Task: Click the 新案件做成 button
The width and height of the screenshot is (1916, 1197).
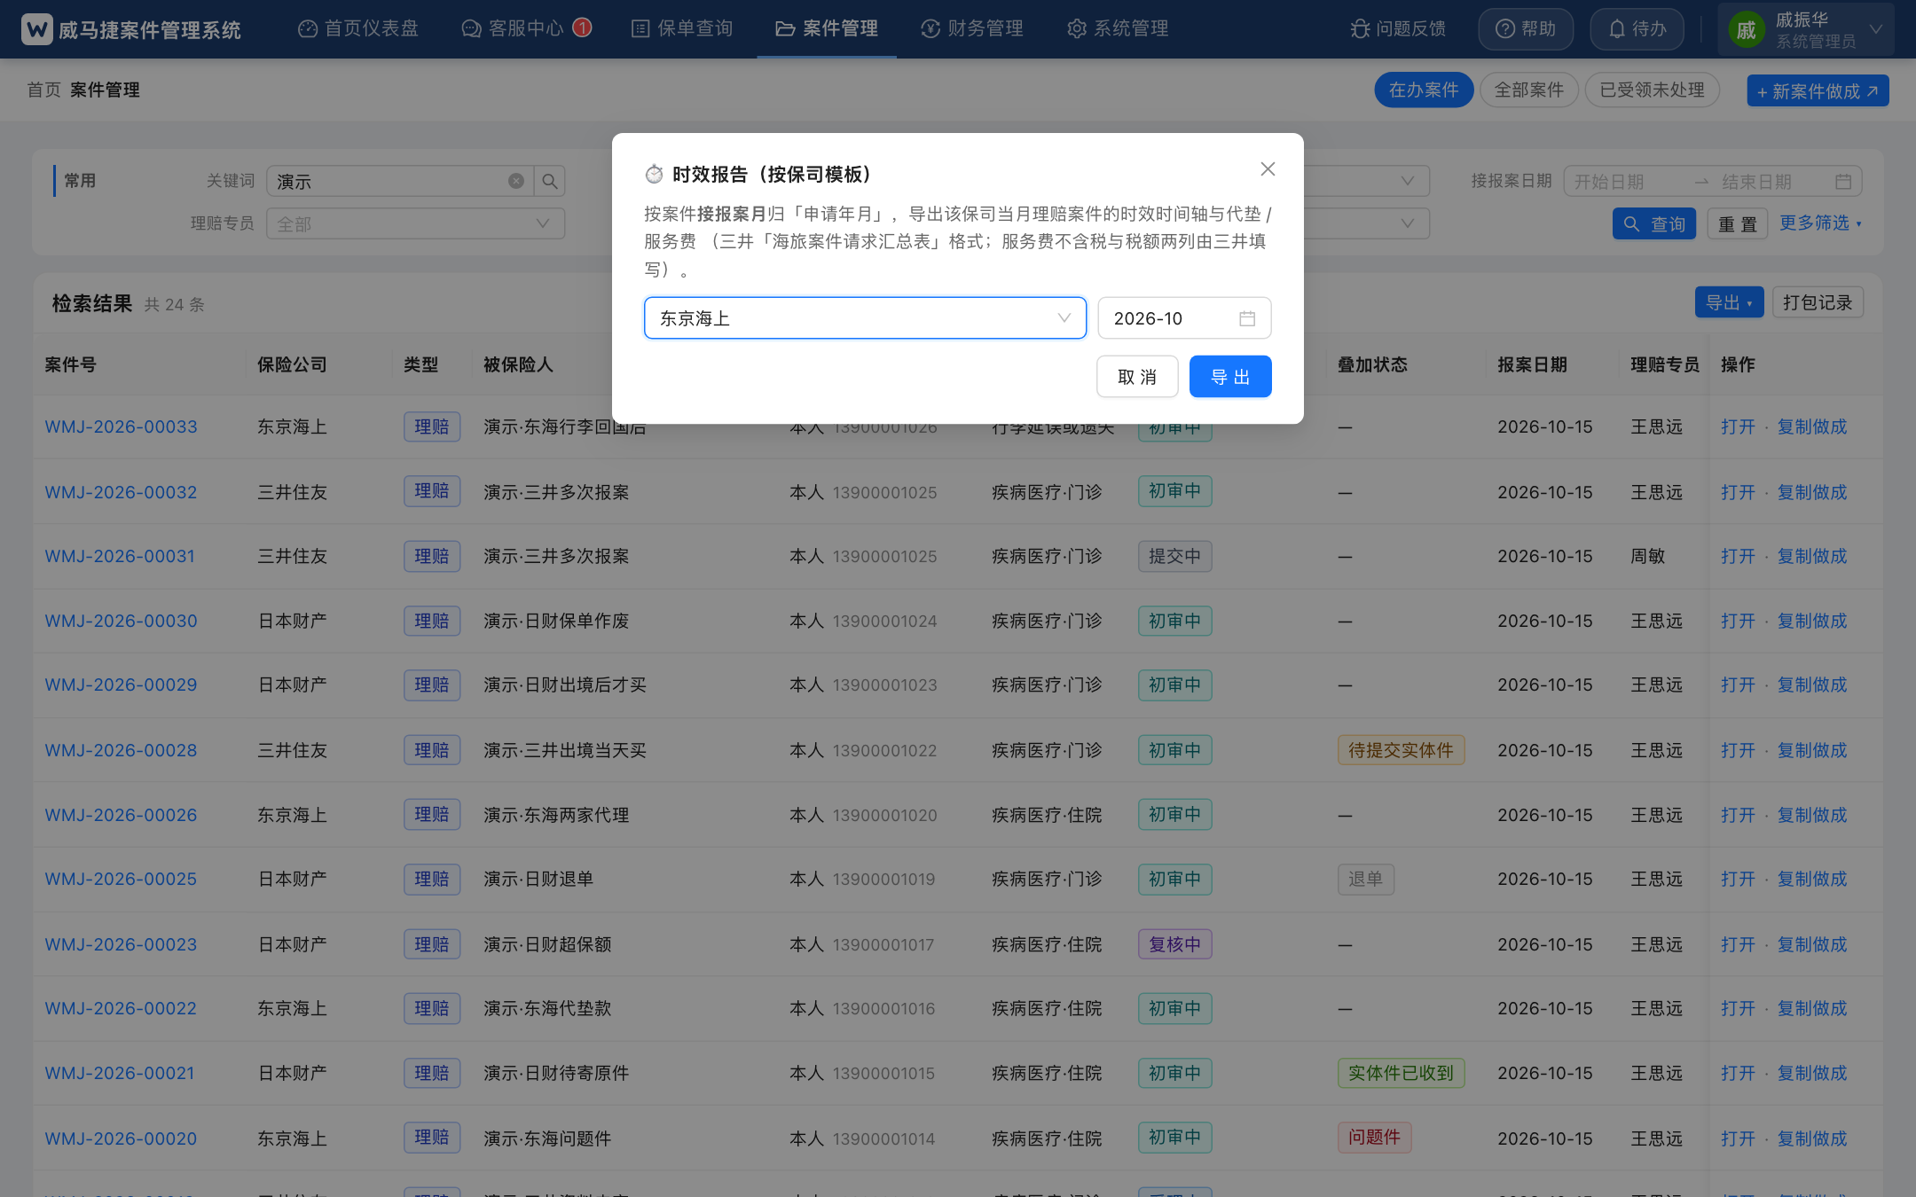Action: coord(1818,91)
